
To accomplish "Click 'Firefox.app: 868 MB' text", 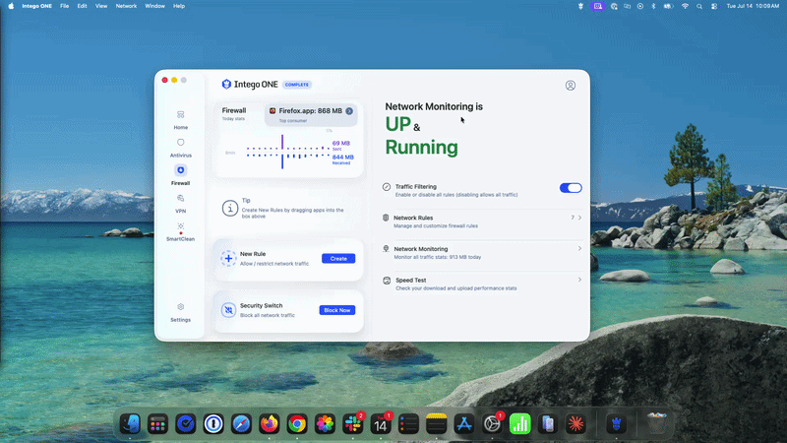I will point(310,111).
